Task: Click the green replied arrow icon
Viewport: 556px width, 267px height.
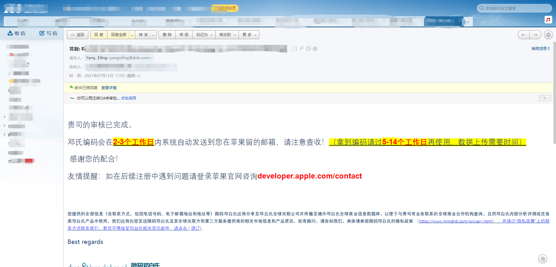Action: point(71,87)
